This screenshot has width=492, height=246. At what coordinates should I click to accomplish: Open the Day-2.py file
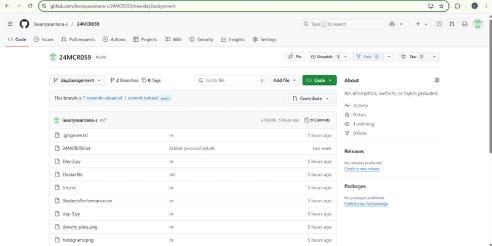pyautogui.click(x=71, y=161)
